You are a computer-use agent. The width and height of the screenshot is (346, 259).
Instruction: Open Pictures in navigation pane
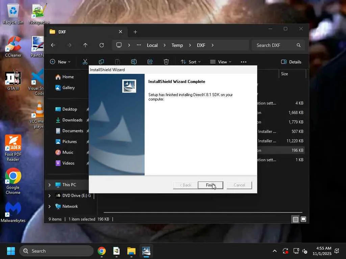click(x=70, y=142)
